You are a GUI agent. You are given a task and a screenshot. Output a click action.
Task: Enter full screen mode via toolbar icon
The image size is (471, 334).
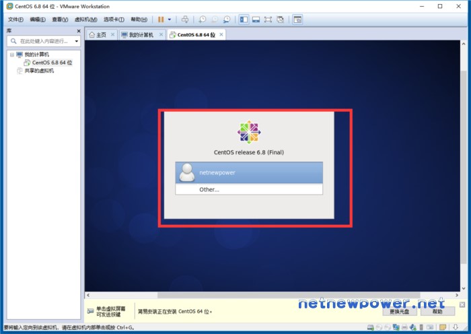[268, 20]
